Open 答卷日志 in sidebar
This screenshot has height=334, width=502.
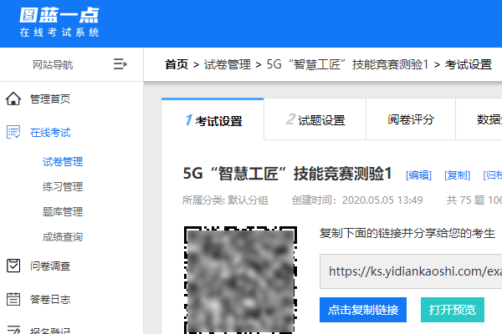[x=50, y=300]
